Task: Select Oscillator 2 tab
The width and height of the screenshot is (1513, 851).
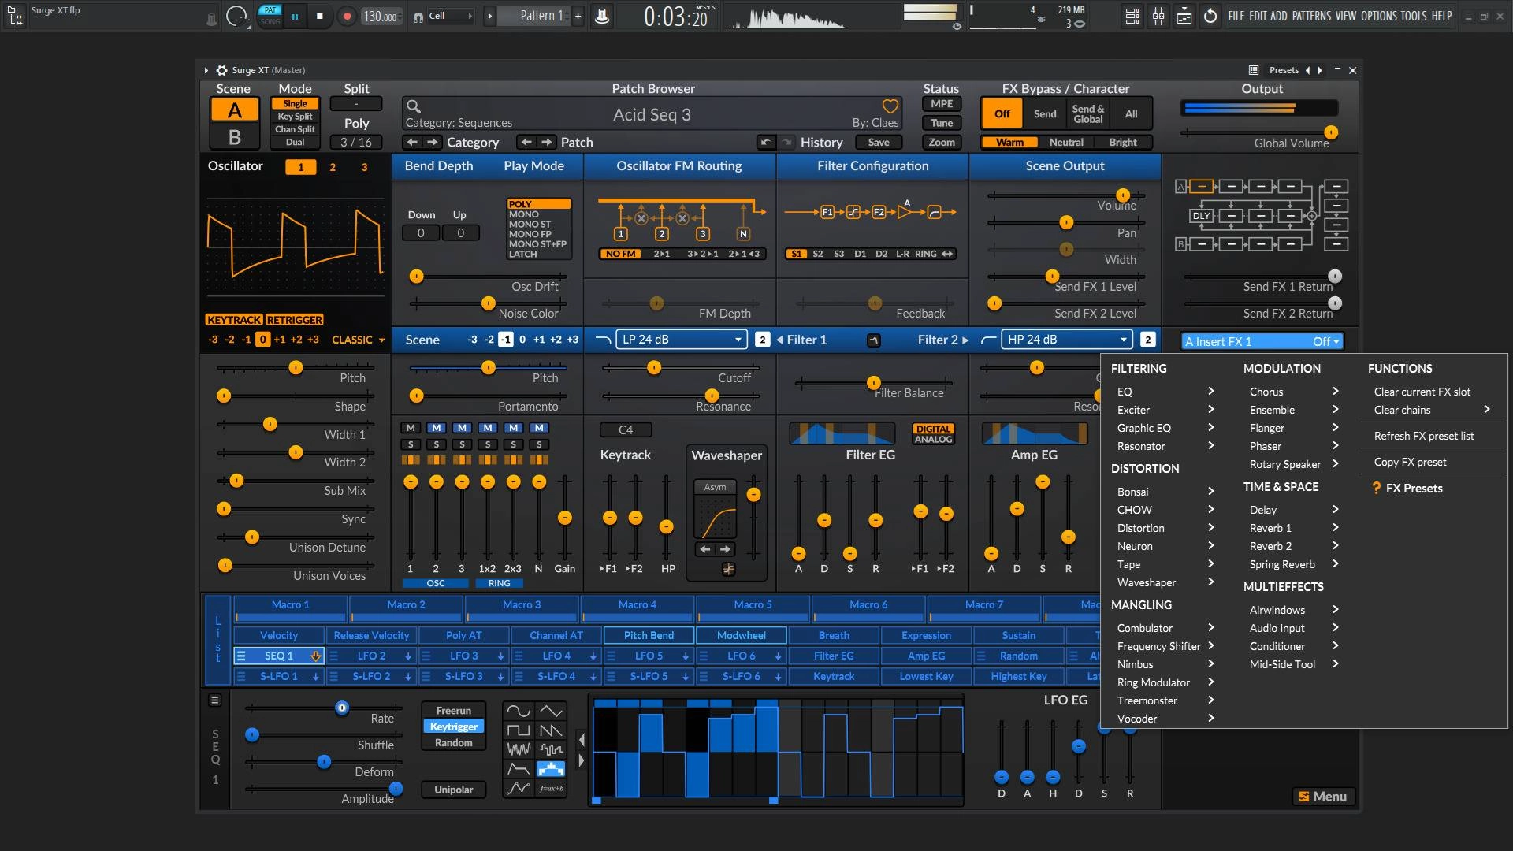Action: pos(333,167)
